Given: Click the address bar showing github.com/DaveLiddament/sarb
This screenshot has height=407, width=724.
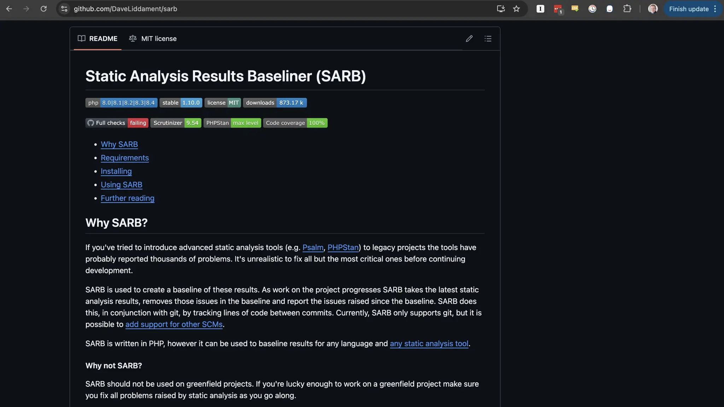Looking at the screenshot, I should click(x=125, y=9).
